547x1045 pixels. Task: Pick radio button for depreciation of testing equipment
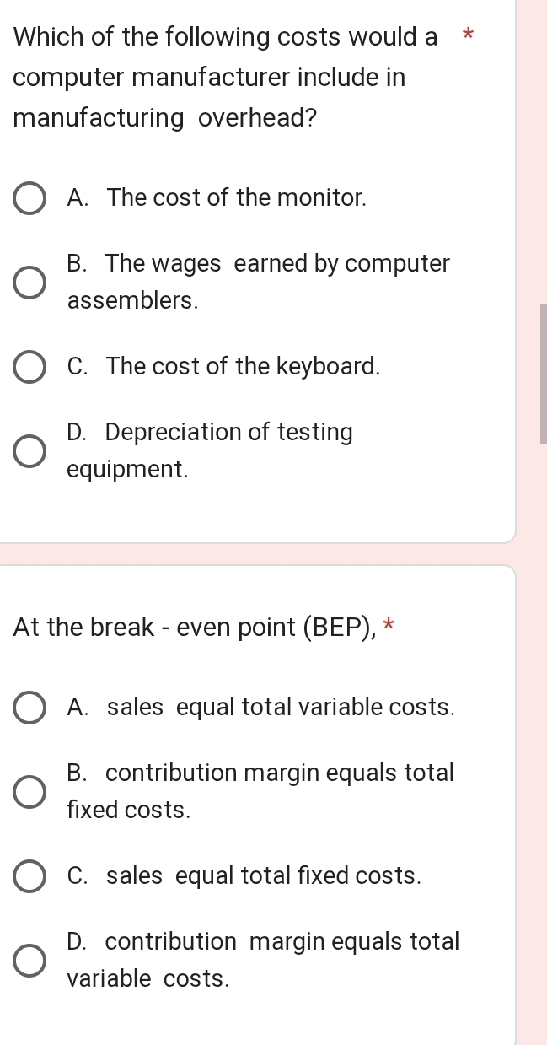click(30, 451)
